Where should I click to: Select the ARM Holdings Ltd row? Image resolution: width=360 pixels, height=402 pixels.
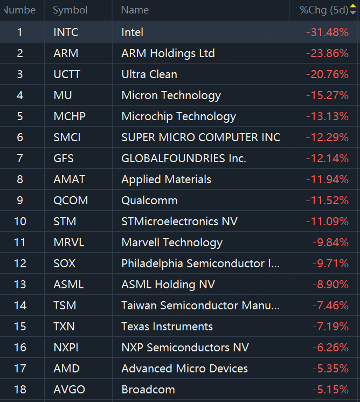[168, 53]
